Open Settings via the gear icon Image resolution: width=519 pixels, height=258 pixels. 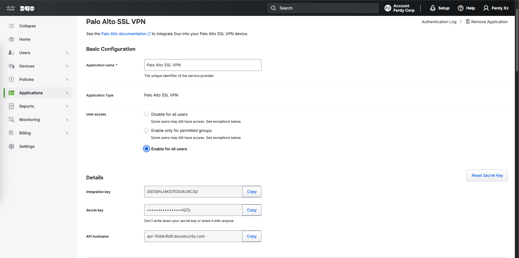point(11,146)
